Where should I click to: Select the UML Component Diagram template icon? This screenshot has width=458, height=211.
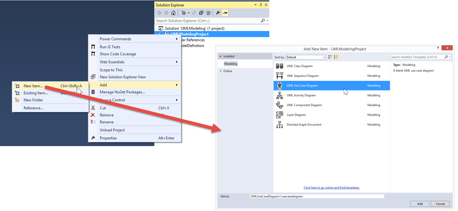[280, 105]
